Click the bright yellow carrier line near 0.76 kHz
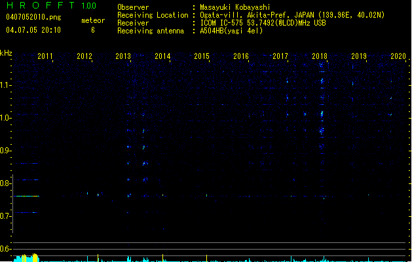 click(x=27, y=196)
